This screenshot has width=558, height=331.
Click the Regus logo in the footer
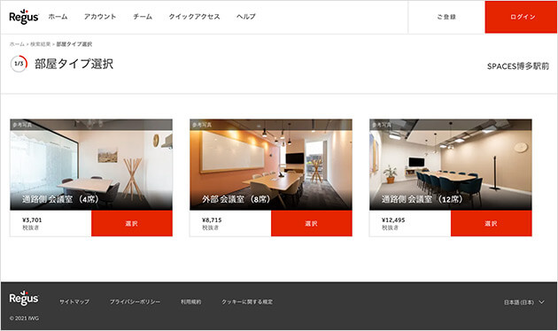24,298
